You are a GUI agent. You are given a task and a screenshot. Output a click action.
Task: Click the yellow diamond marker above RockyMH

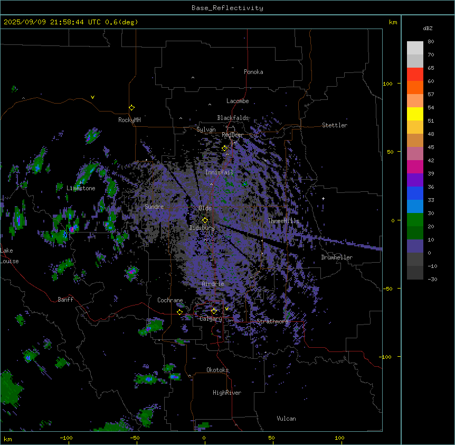[131, 107]
